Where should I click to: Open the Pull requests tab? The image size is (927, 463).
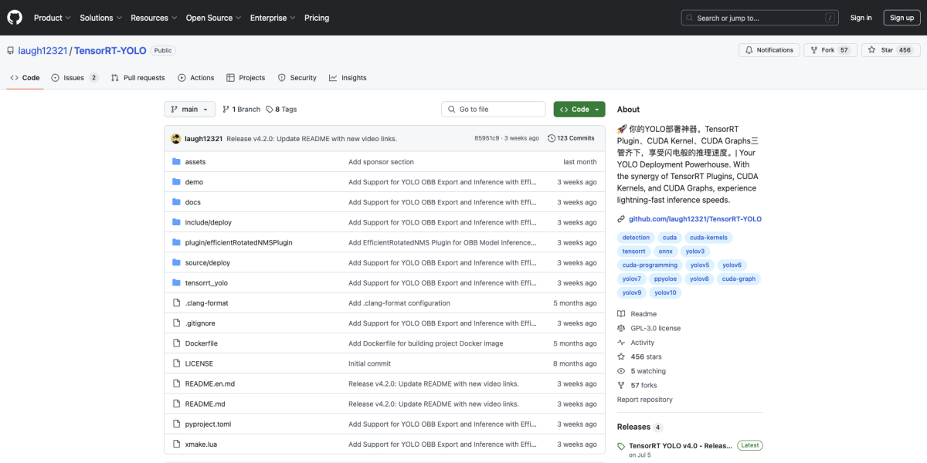[x=138, y=78]
